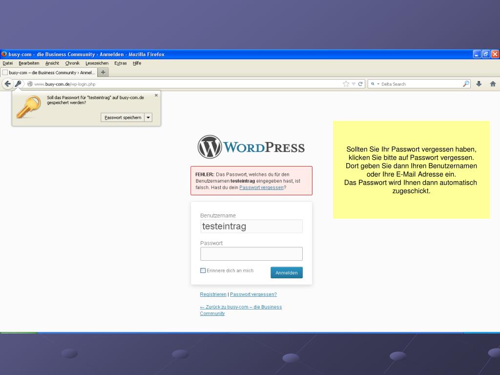
Task: Close the save-password popup
Action: pos(156,95)
